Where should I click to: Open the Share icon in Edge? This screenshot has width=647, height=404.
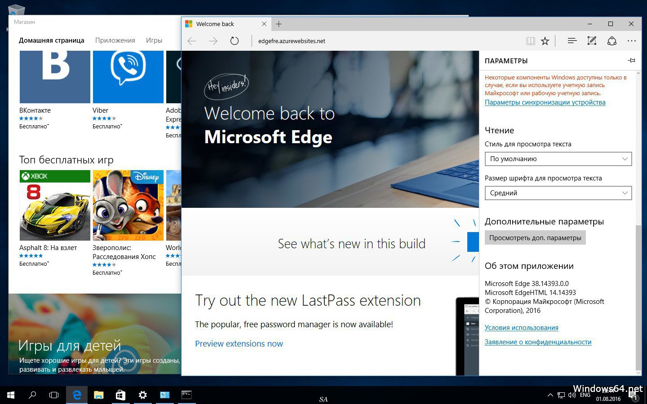point(612,41)
